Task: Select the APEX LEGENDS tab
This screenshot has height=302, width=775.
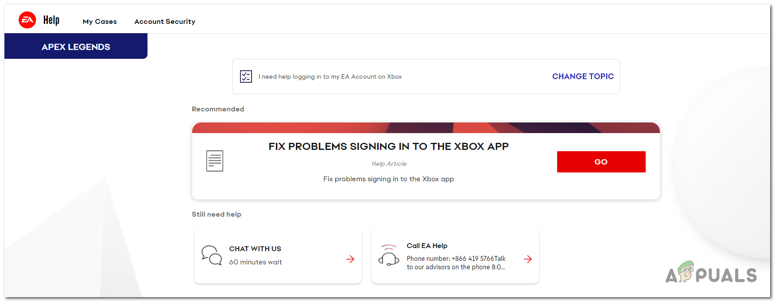Action: pyautogui.click(x=76, y=47)
